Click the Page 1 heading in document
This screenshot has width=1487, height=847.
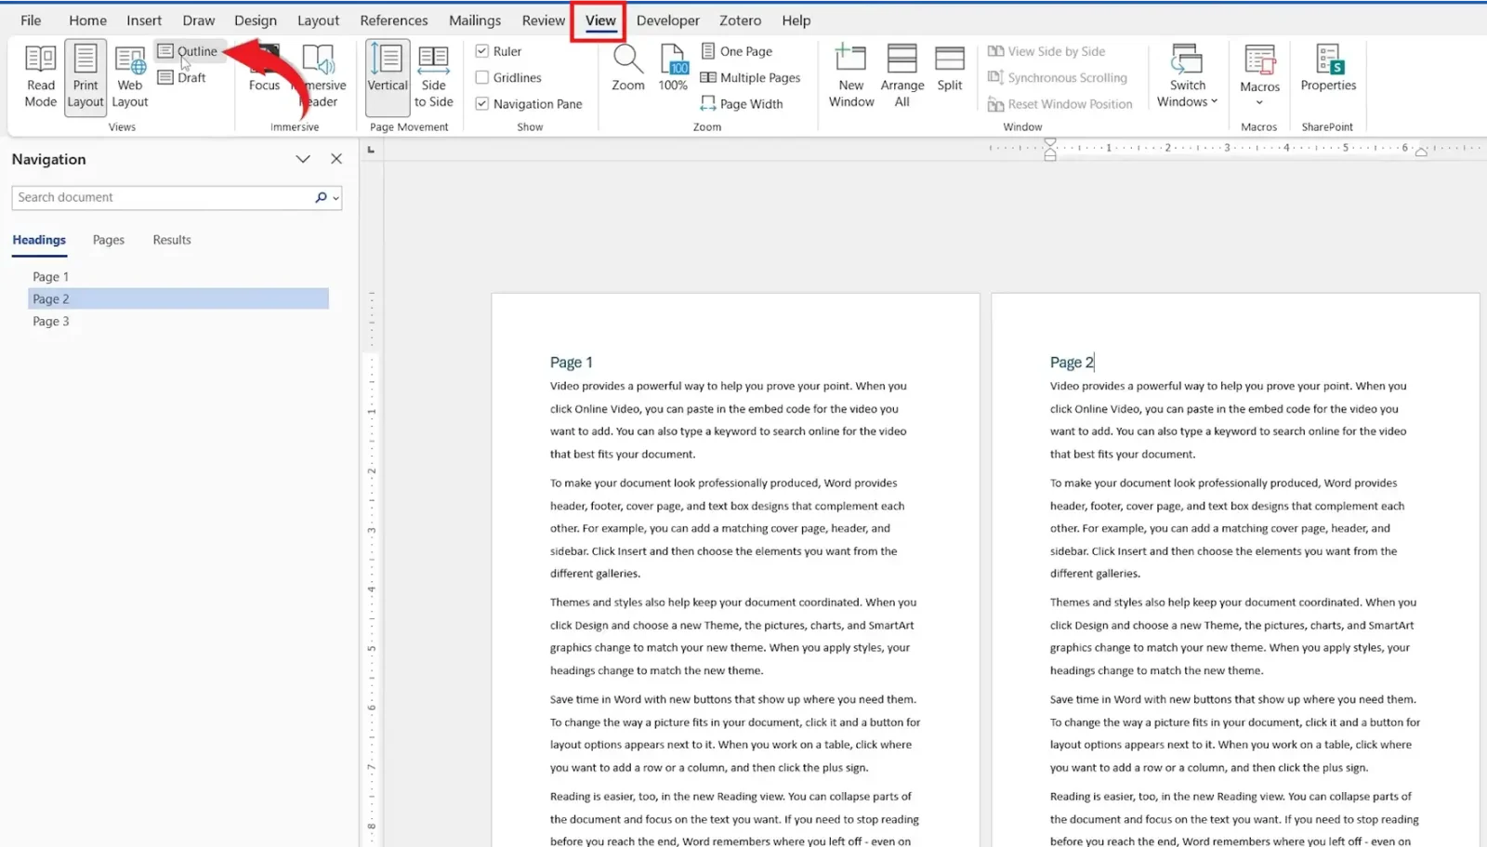(571, 363)
